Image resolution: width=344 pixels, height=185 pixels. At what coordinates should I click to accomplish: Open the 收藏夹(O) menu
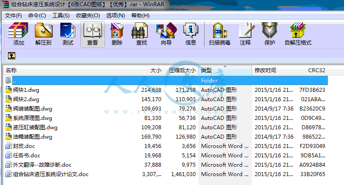click(88, 16)
